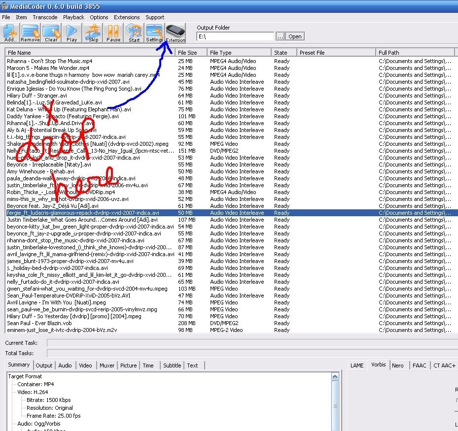Switch to the Output tab
Image resolution: width=458 pixels, height=431 pixels.
click(44, 365)
